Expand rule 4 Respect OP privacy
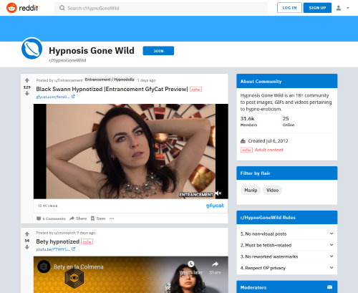This screenshot has height=293, width=358. pos(287,268)
